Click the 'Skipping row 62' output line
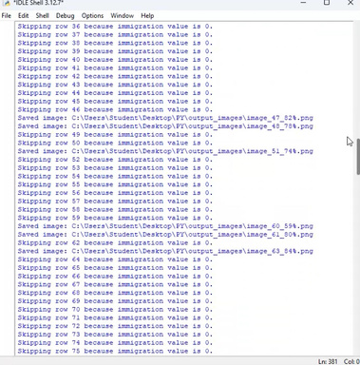360x365 pixels. [115, 242]
